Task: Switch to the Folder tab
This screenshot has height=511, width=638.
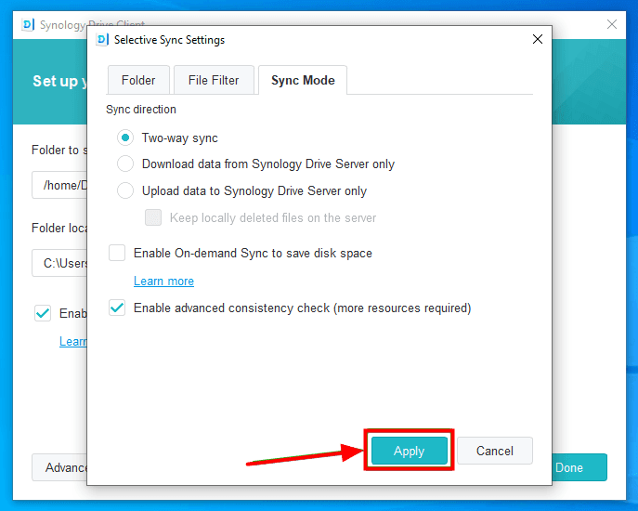Action: tap(138, 80)
